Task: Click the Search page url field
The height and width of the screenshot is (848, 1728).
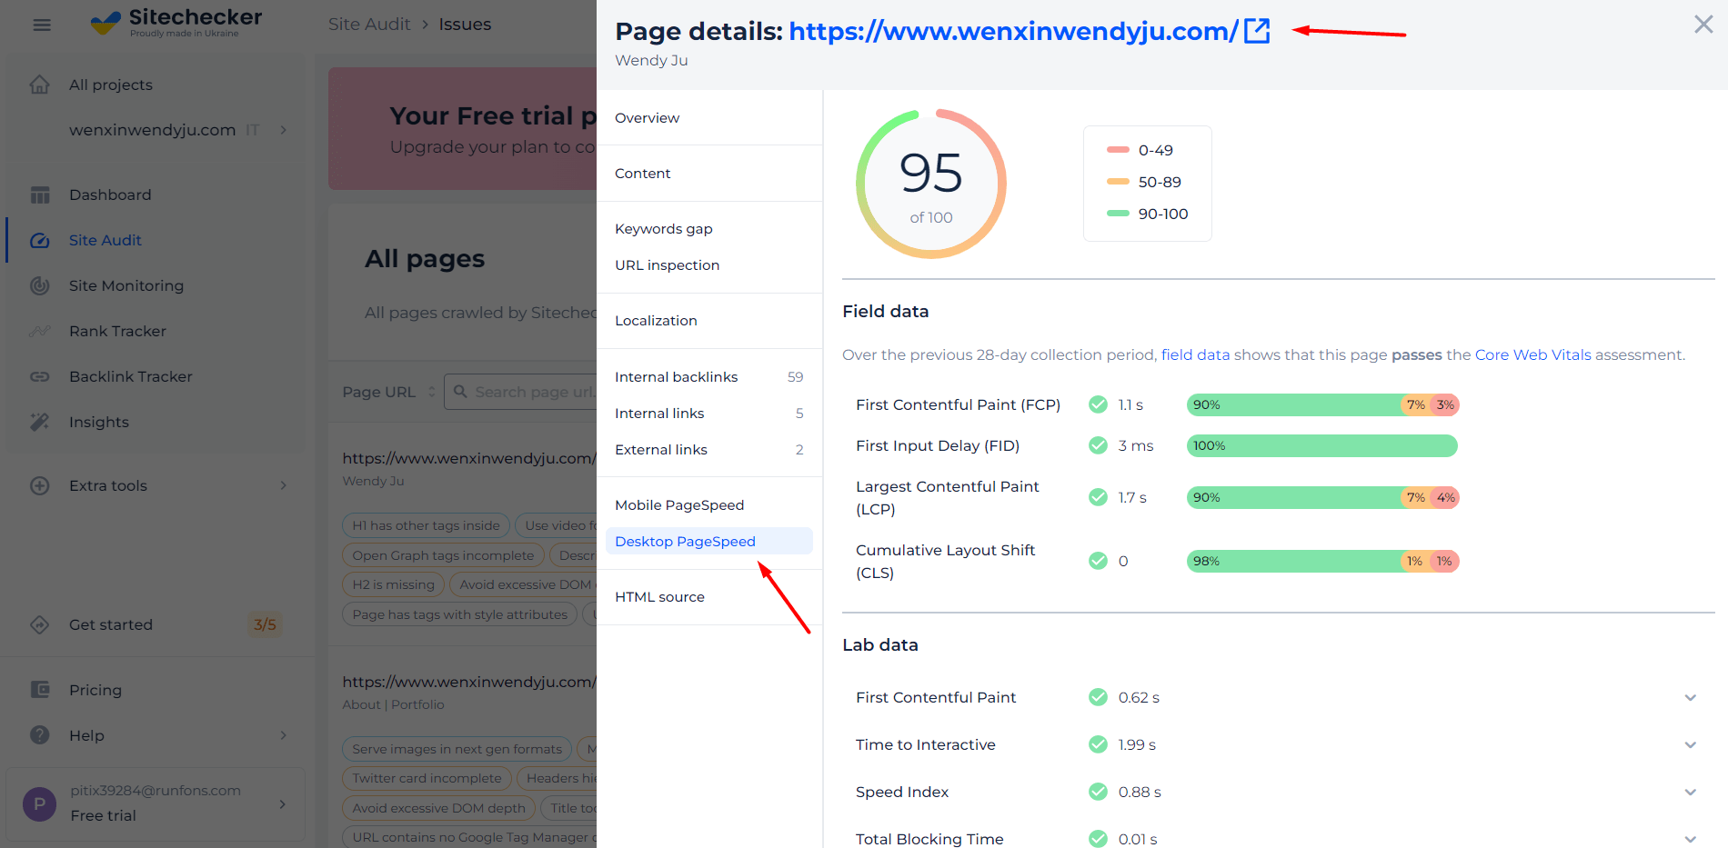Action: pos(520,392)
